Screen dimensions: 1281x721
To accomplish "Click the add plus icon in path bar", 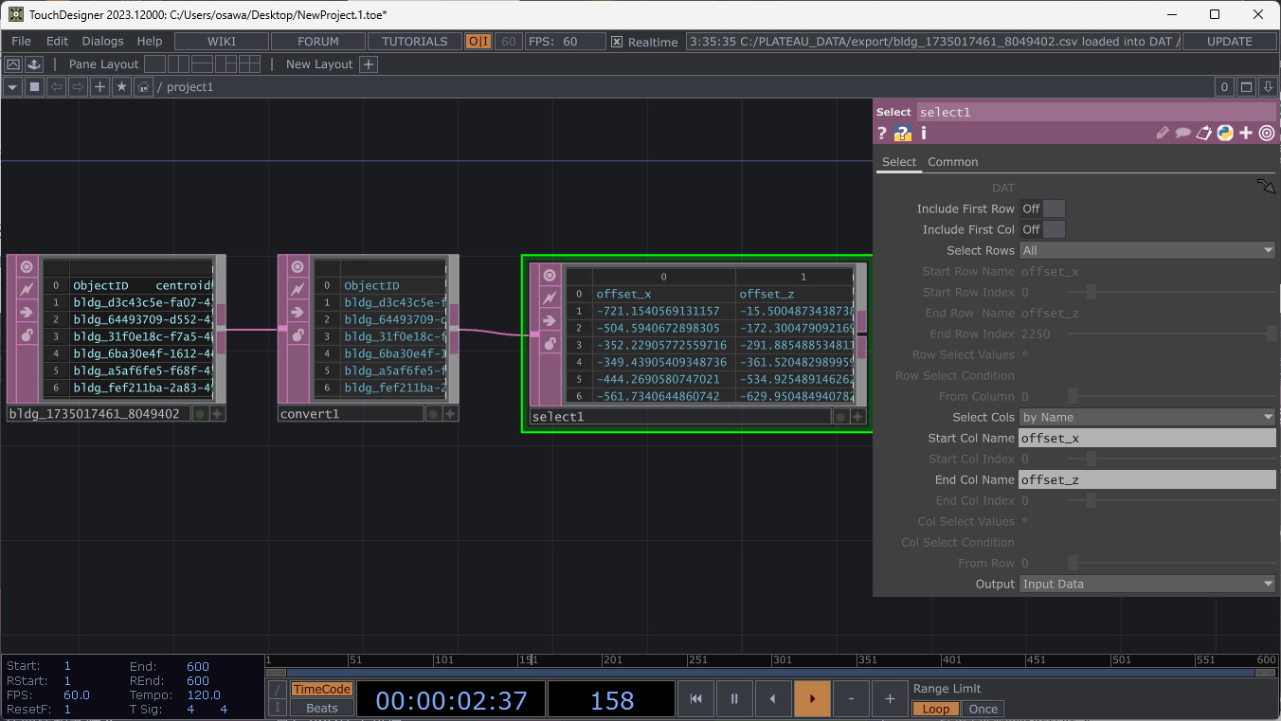I will (99, 87).
